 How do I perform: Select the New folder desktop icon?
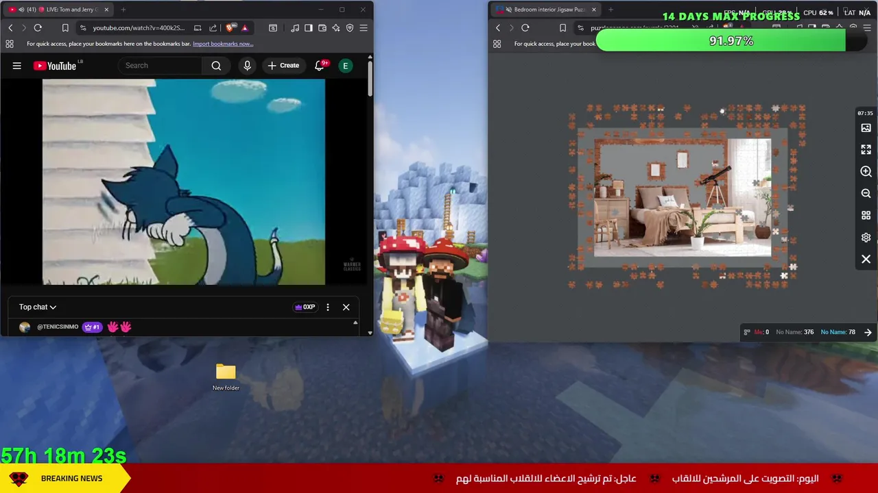click(x=226, y=377)
